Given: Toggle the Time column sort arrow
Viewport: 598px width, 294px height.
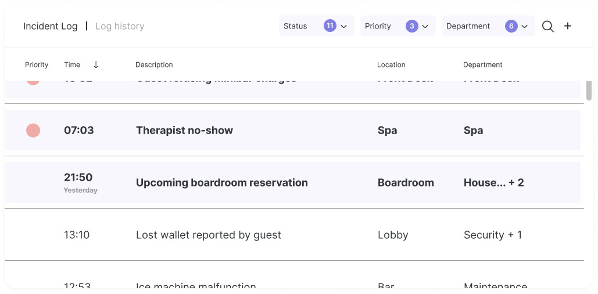Looking at the screenshot, I should tap(96, 64).
